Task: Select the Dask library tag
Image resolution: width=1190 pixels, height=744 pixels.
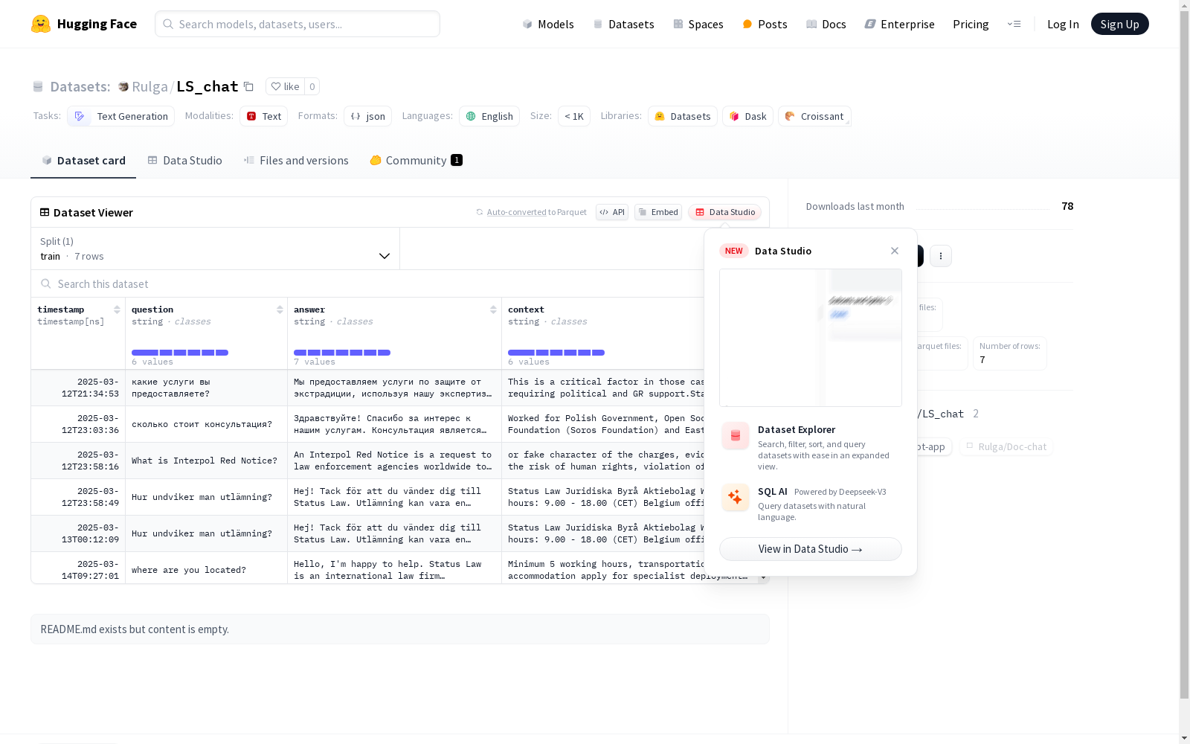Action: [x=747, y=116]
